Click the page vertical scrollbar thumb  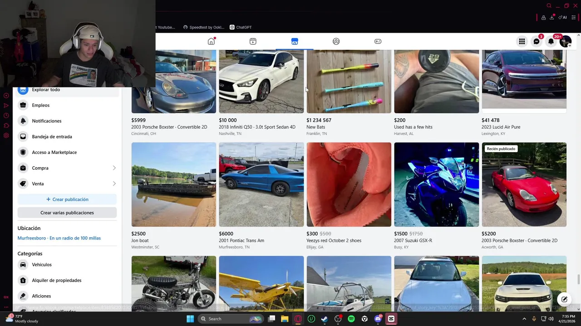coord(578,279)
